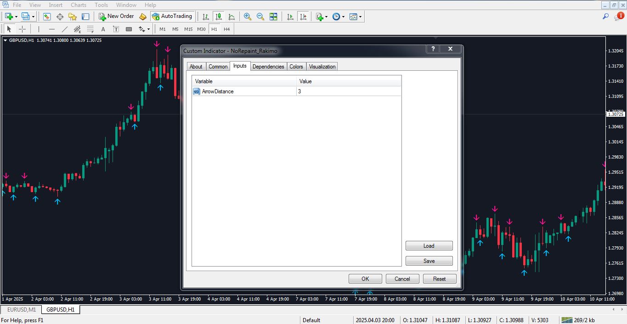Select the crosshair tool
This screenshot has height=324, width=627.
pyautogui.click(x=22, y=29)
